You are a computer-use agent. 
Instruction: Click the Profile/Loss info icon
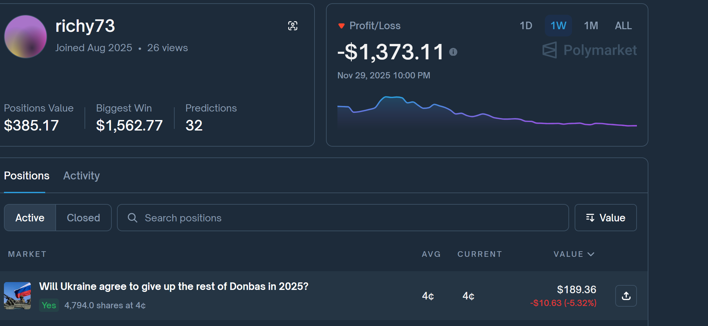click(x=453, y=52)
